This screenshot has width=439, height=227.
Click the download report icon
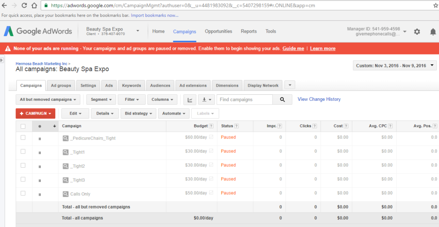[x=207, y=100]
